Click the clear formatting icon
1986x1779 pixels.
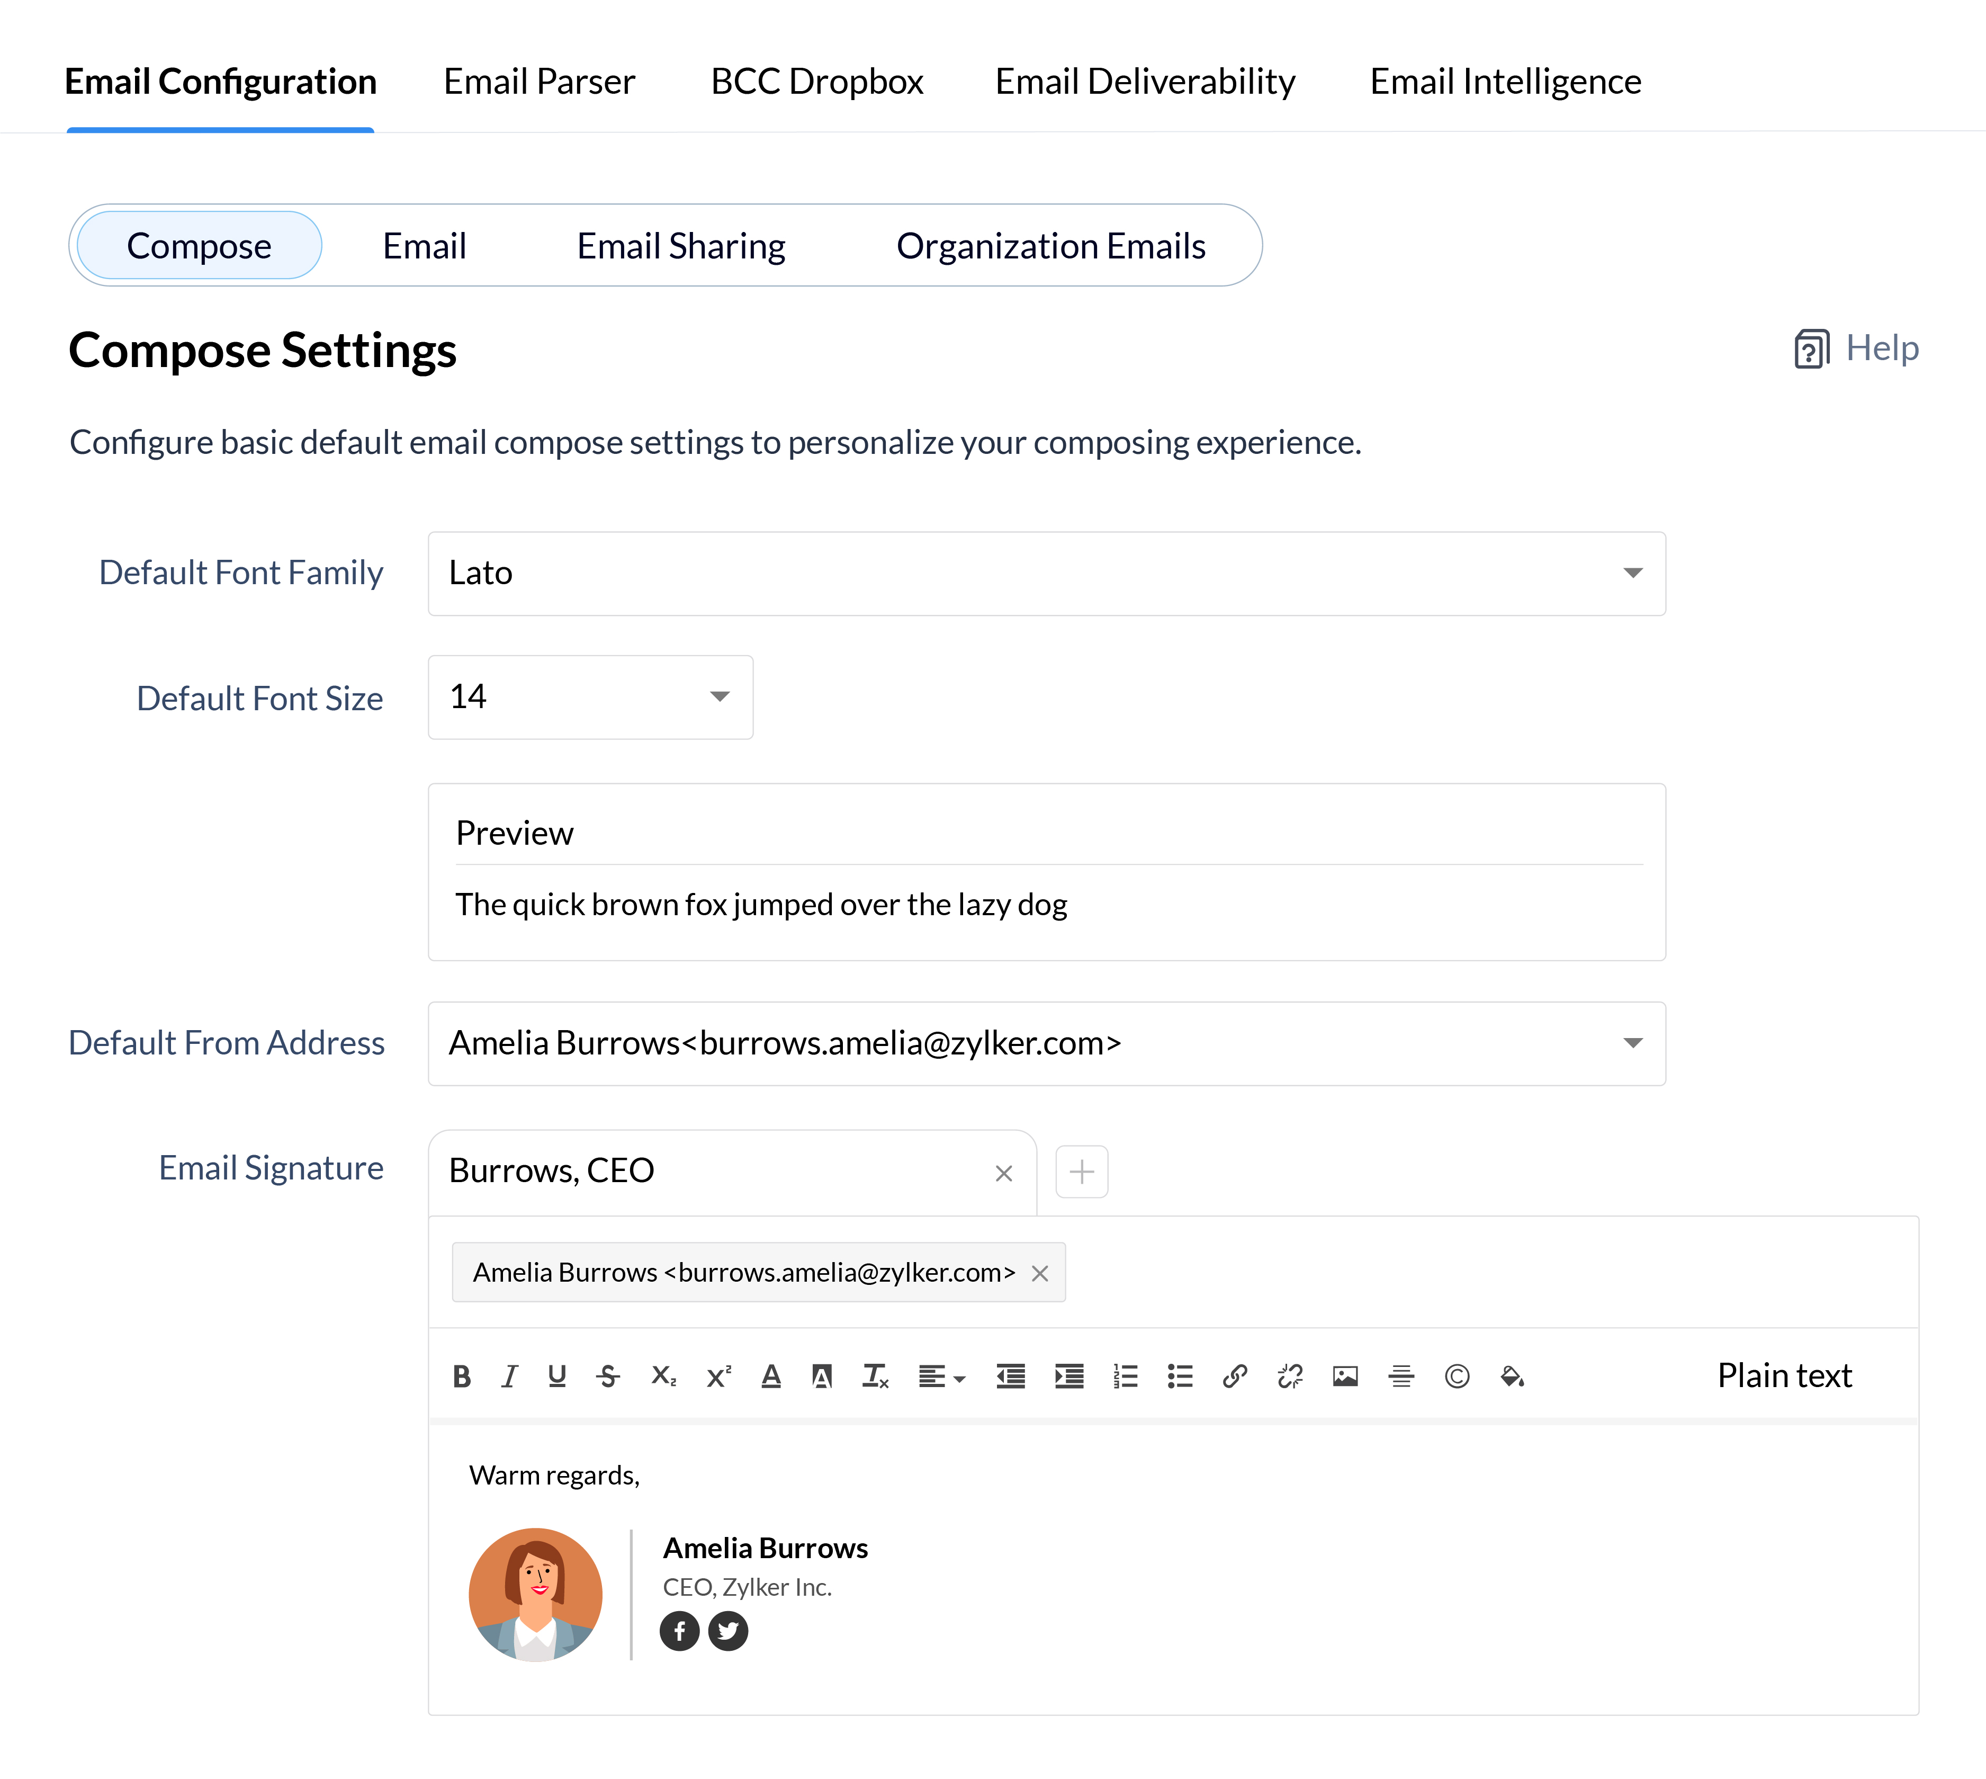tap(875, 1376)
